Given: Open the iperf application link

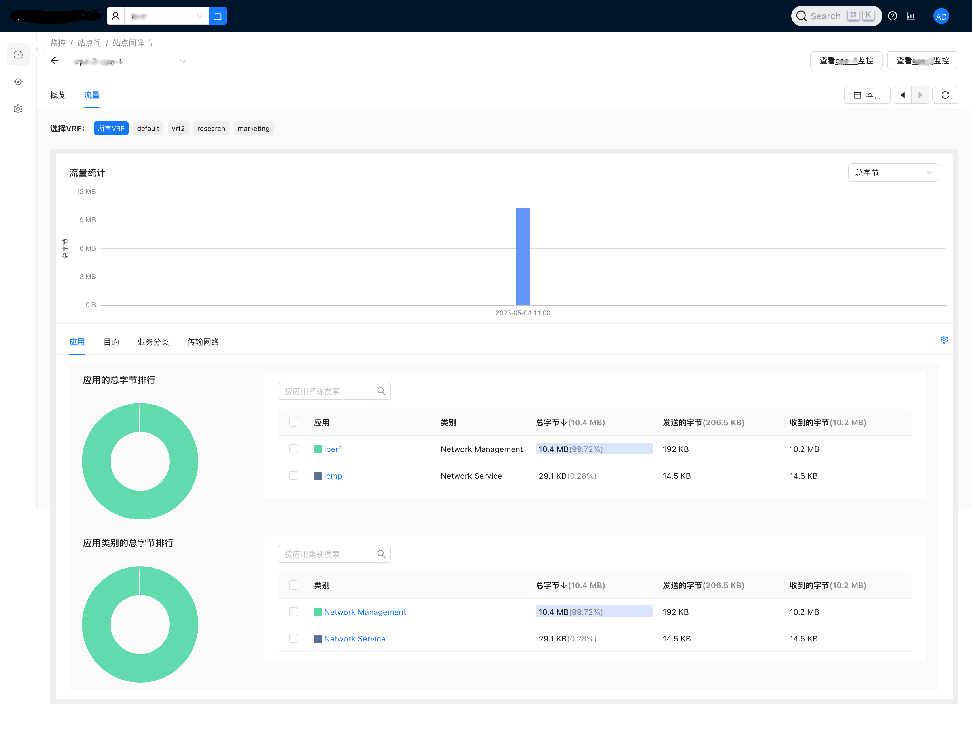Looking at the screenshot, I should (333, 449).
